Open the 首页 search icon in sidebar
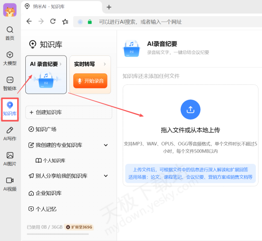 coord(10,30)
